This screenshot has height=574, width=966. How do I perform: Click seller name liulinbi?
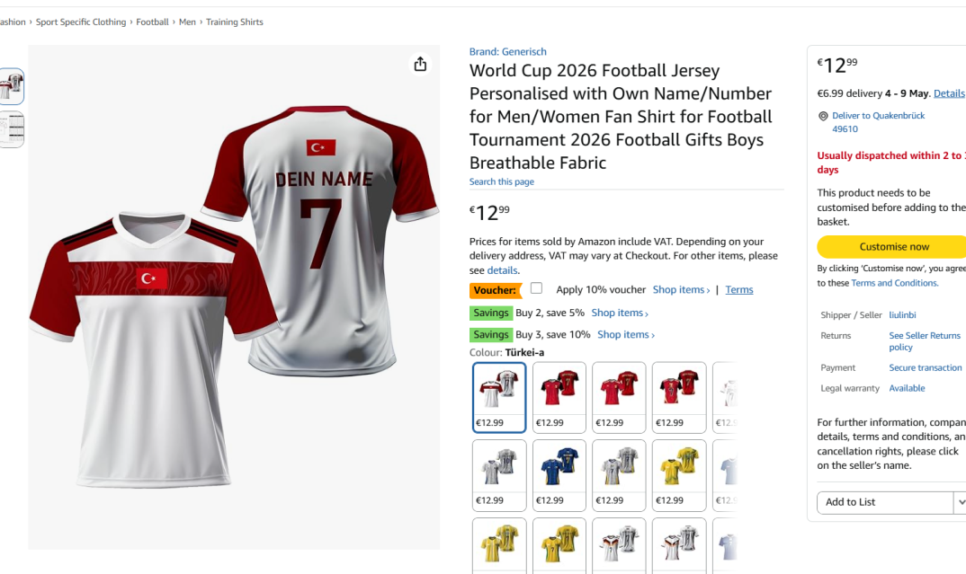point(902,315)
